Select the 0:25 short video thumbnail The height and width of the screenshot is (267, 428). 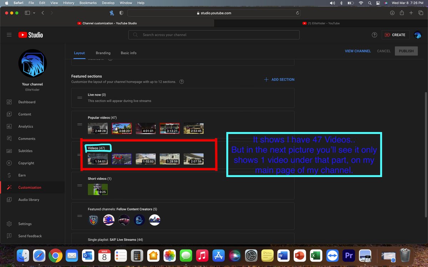coord(98,189)
